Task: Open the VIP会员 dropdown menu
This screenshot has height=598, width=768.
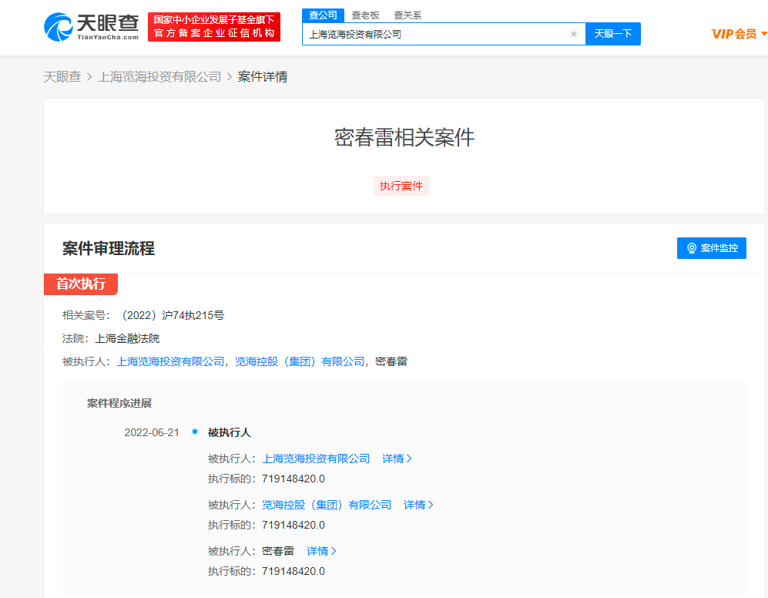Action: (x=739, y=34)
